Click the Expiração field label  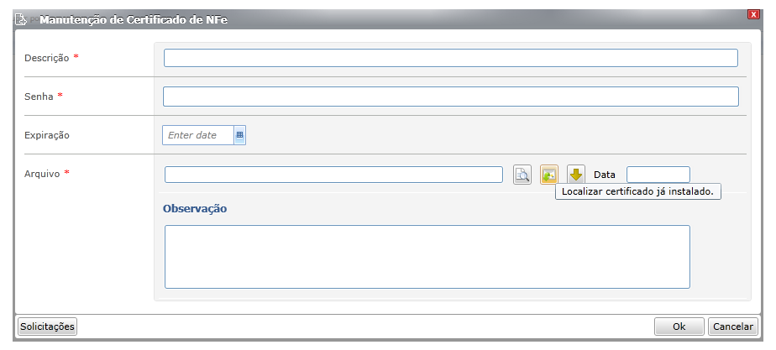47,135
